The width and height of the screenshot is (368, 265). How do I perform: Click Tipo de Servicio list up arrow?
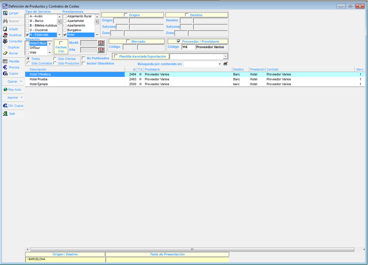click(60, 17)
